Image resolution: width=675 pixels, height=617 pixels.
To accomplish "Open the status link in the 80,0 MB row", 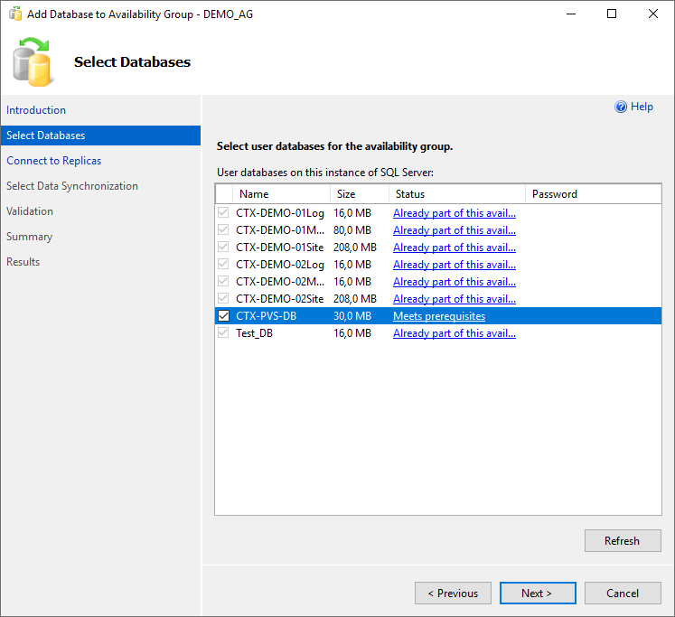I will (455, 230).
